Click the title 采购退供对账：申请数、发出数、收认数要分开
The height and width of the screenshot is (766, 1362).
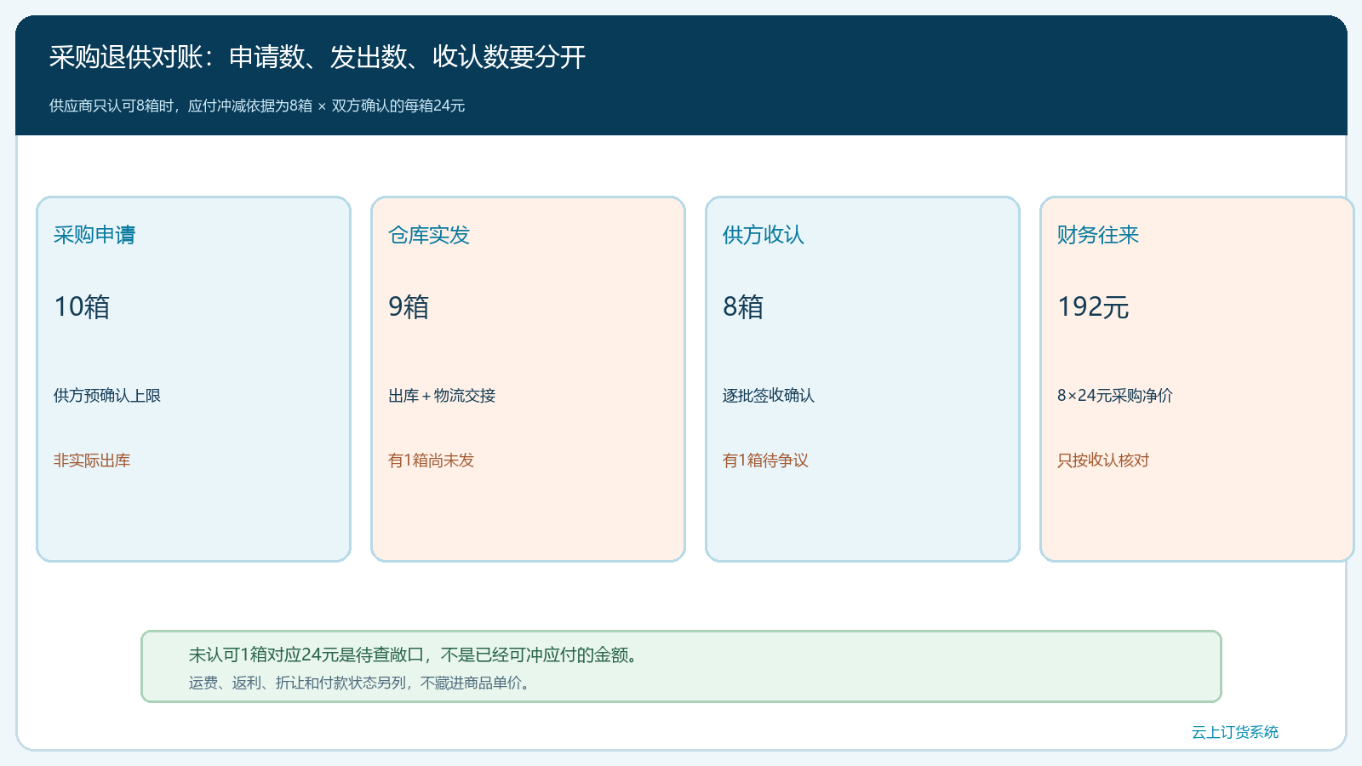318,57
